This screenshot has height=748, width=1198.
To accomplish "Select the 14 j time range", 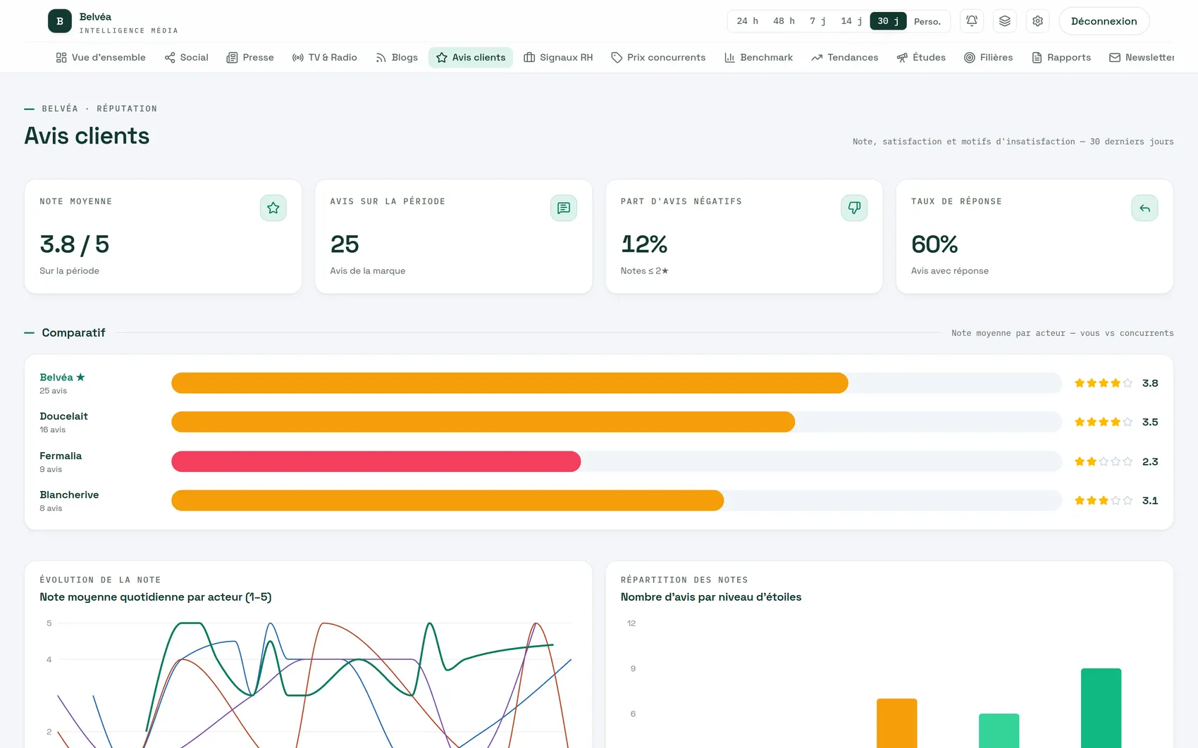I will (851, 21).
